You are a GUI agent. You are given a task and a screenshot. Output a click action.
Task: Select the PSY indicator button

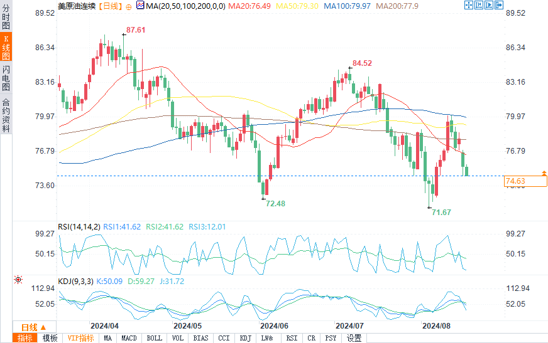pos(331,338)
